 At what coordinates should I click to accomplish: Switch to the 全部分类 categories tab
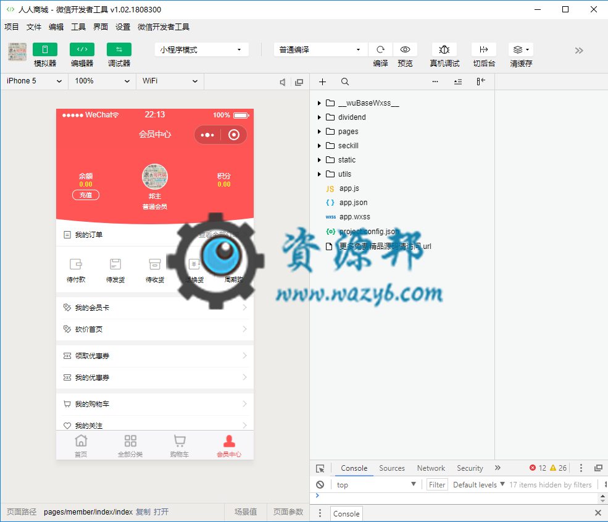130,445
